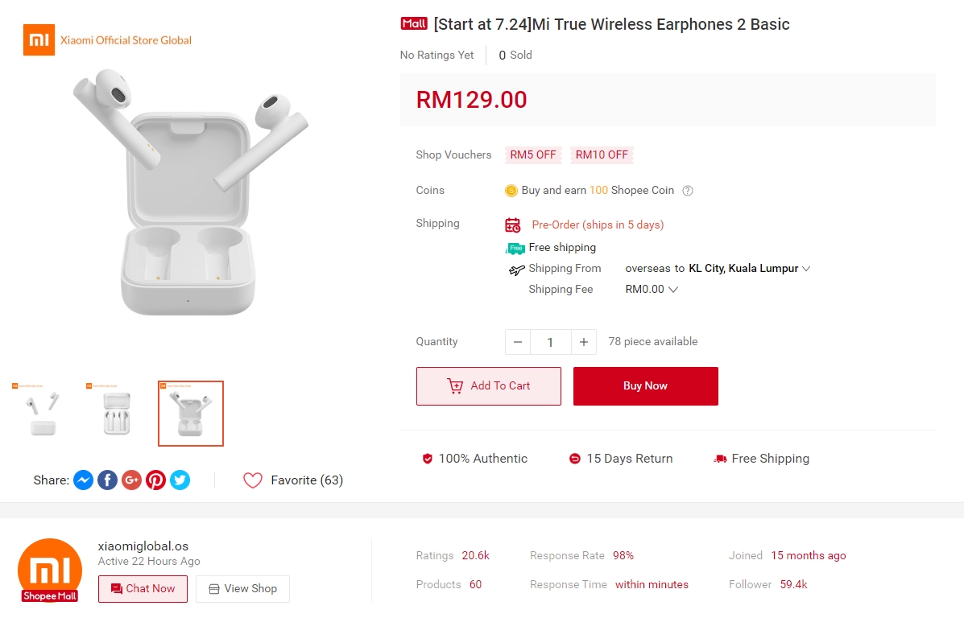Screen dimensions: 964x618
Task: Decrease quantity with minus button
Action: (x=518, y=342)
